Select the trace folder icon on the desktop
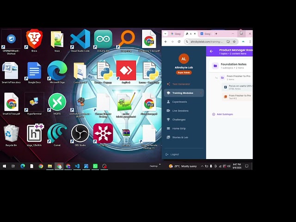The width and height of the screenshot is (296, 222). [x=57, y=41]
